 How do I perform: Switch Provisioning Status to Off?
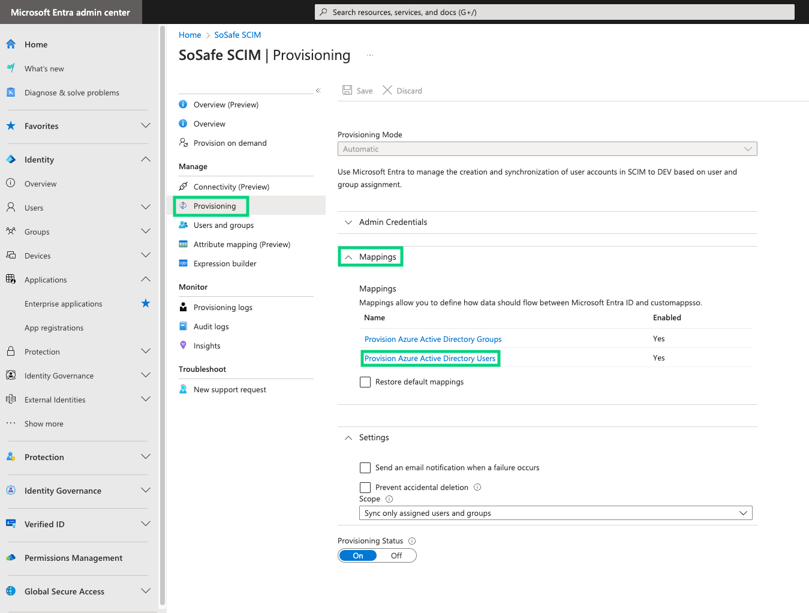click(396, 555)
